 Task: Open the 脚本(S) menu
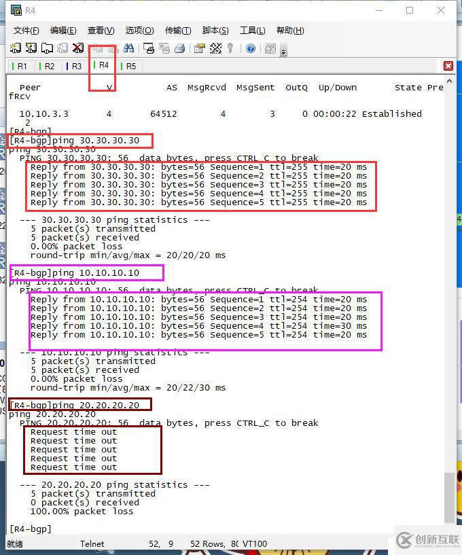(215, 31)
